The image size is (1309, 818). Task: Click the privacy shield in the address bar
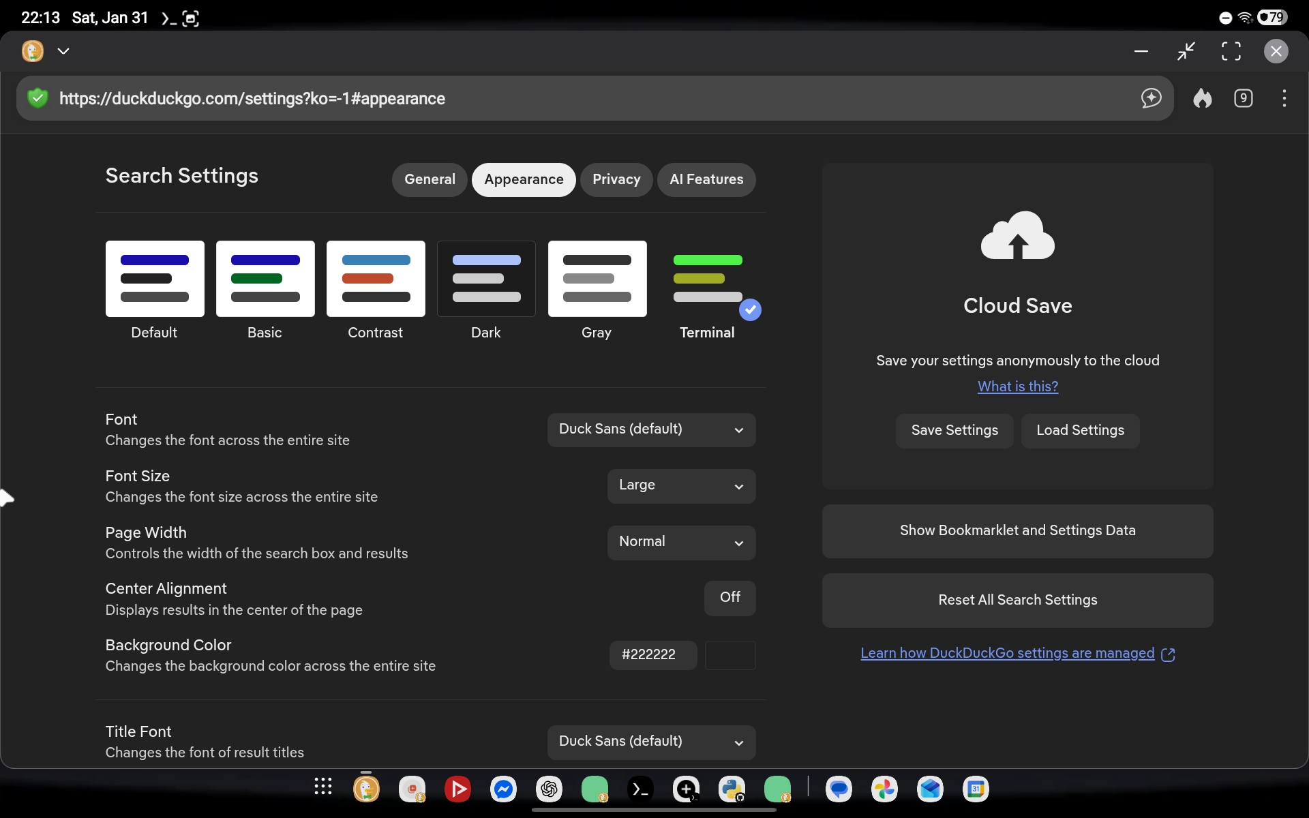[38, 98]
